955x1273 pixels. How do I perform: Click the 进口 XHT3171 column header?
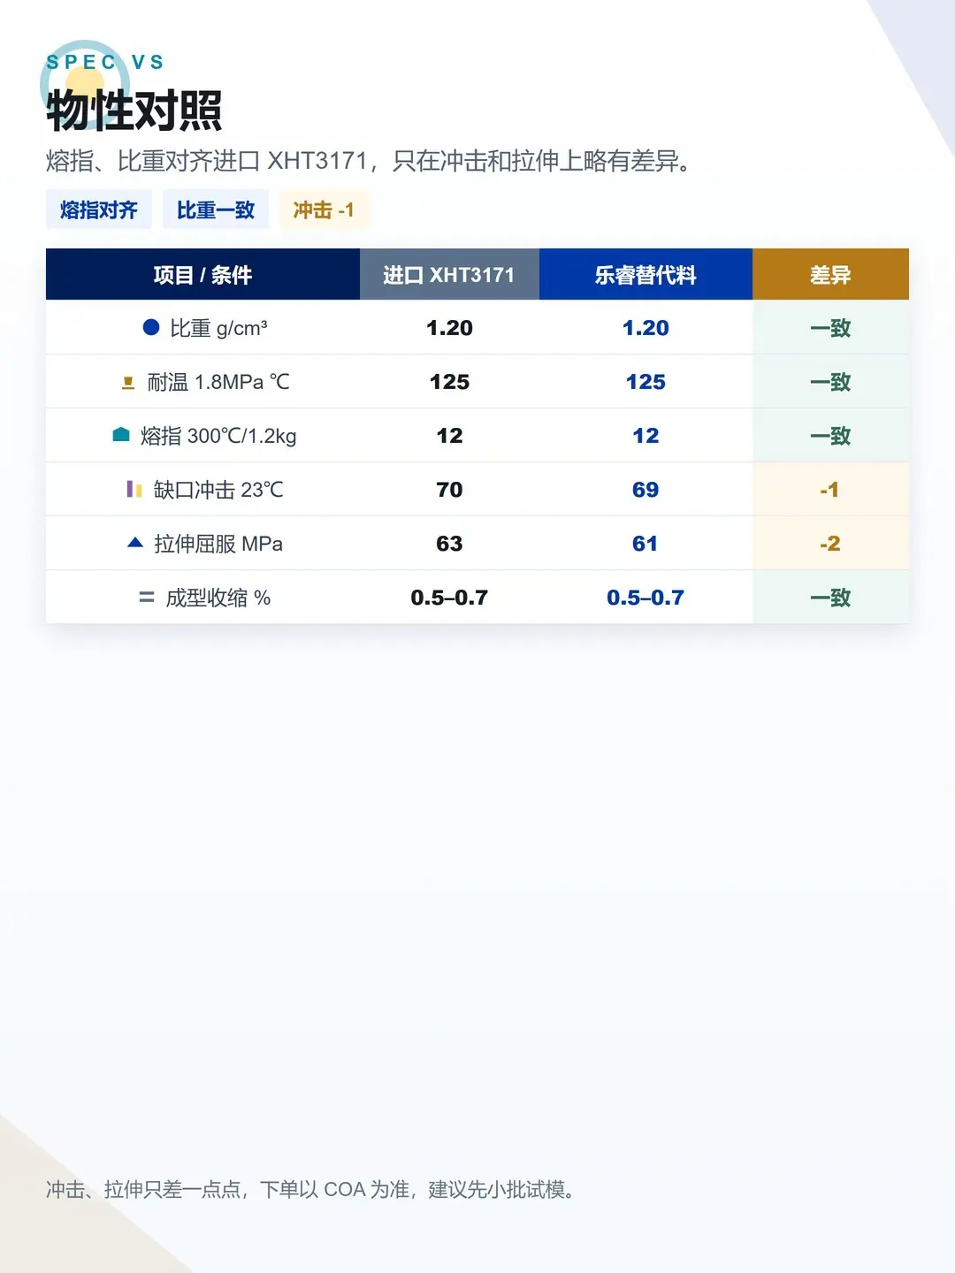pos(449,274)
